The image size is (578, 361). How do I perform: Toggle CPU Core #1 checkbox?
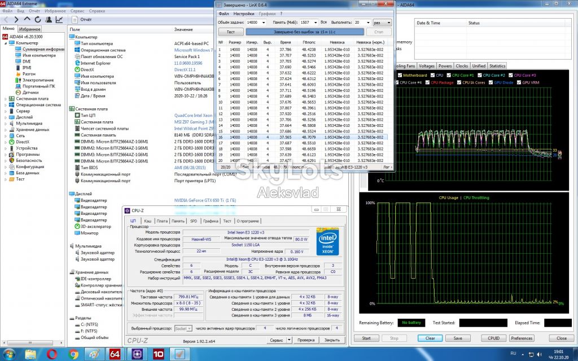coord(449,75)
